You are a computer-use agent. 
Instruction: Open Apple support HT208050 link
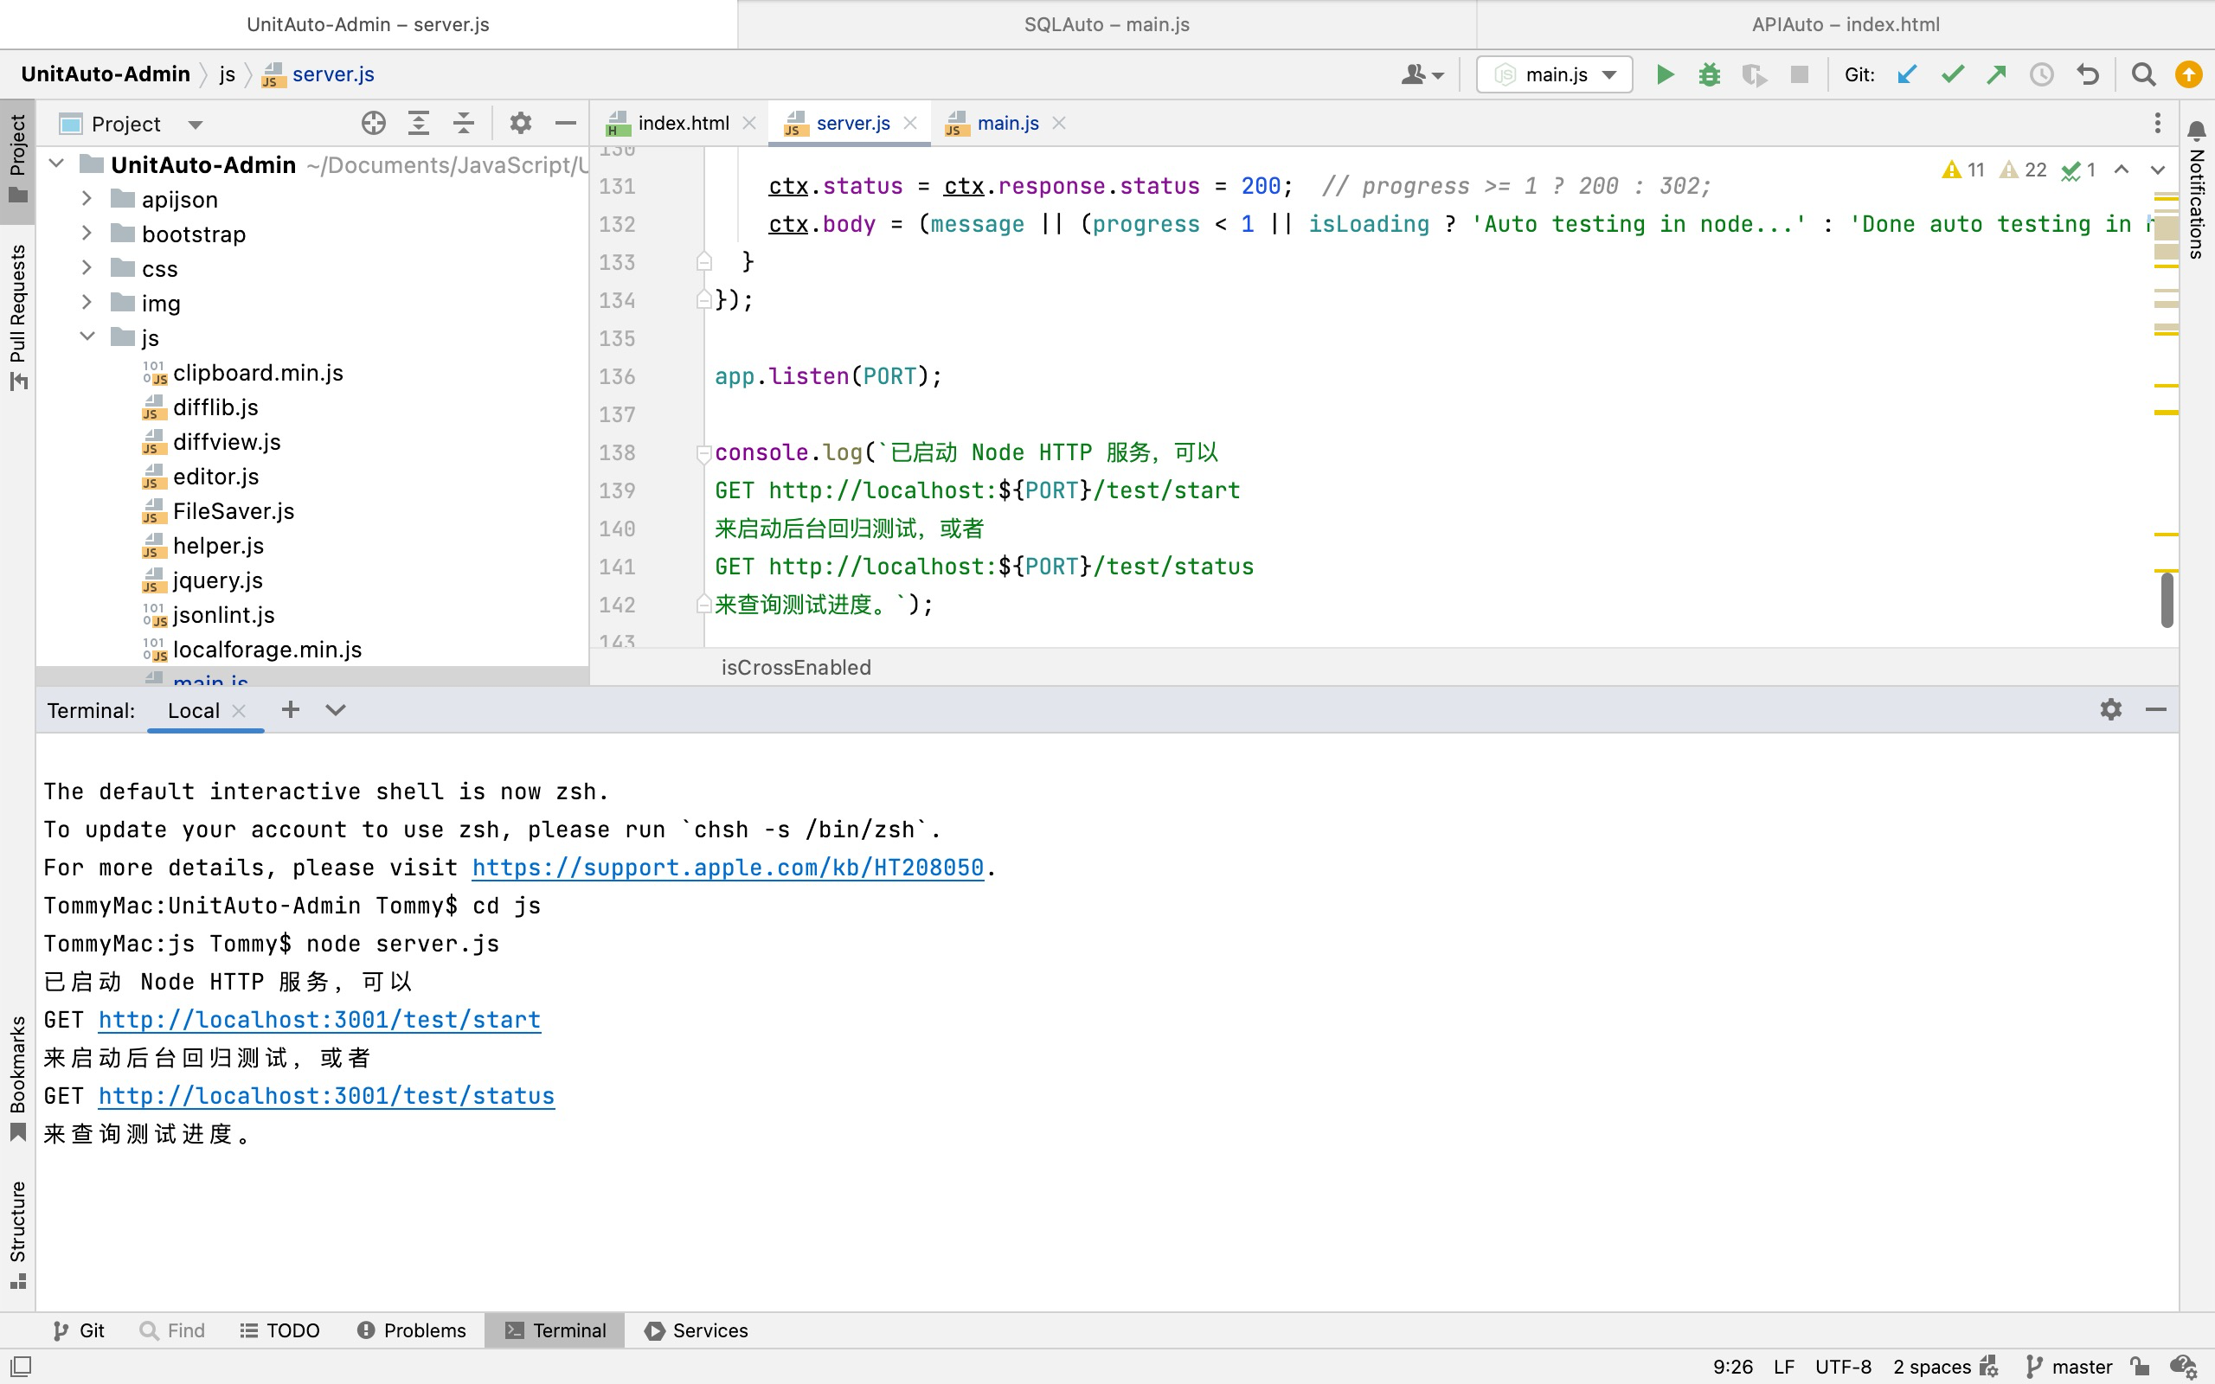point(728,867)
